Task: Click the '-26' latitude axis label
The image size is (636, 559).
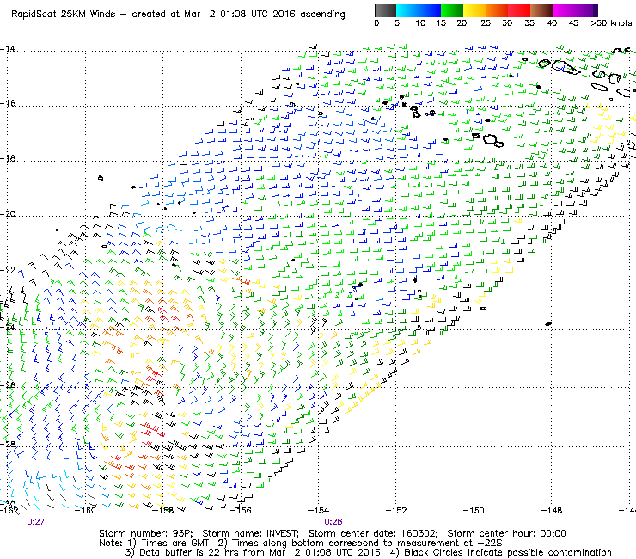Action: pyautogui.click(x=8, y=384)
